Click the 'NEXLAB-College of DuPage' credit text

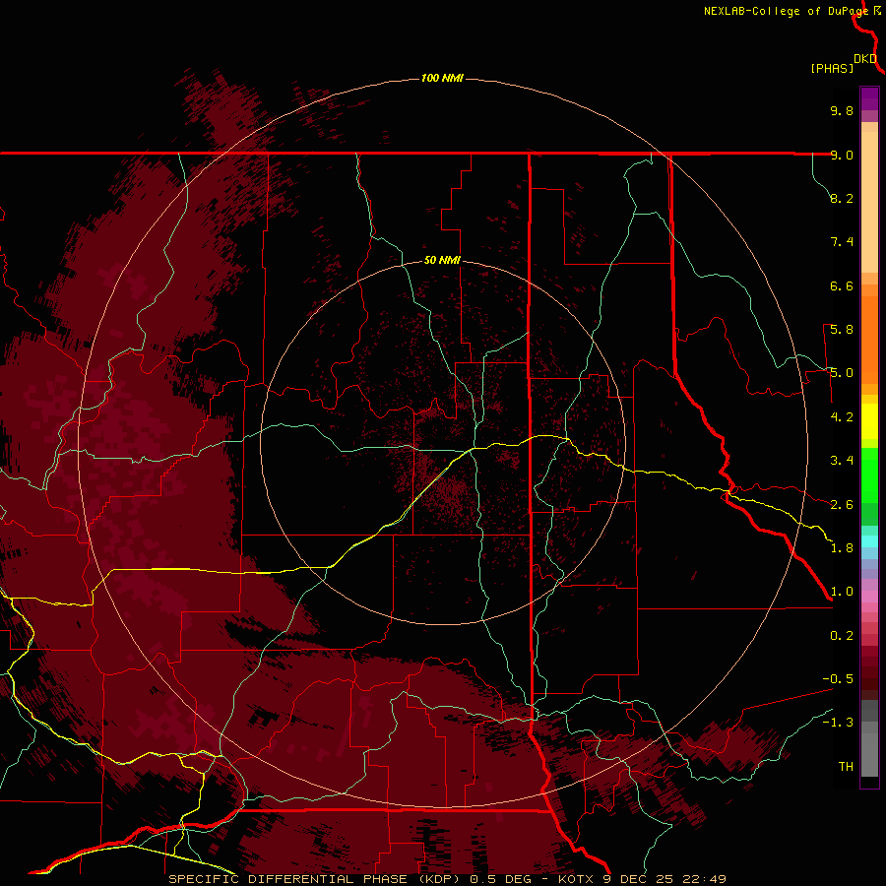click(x=788, y=11)
